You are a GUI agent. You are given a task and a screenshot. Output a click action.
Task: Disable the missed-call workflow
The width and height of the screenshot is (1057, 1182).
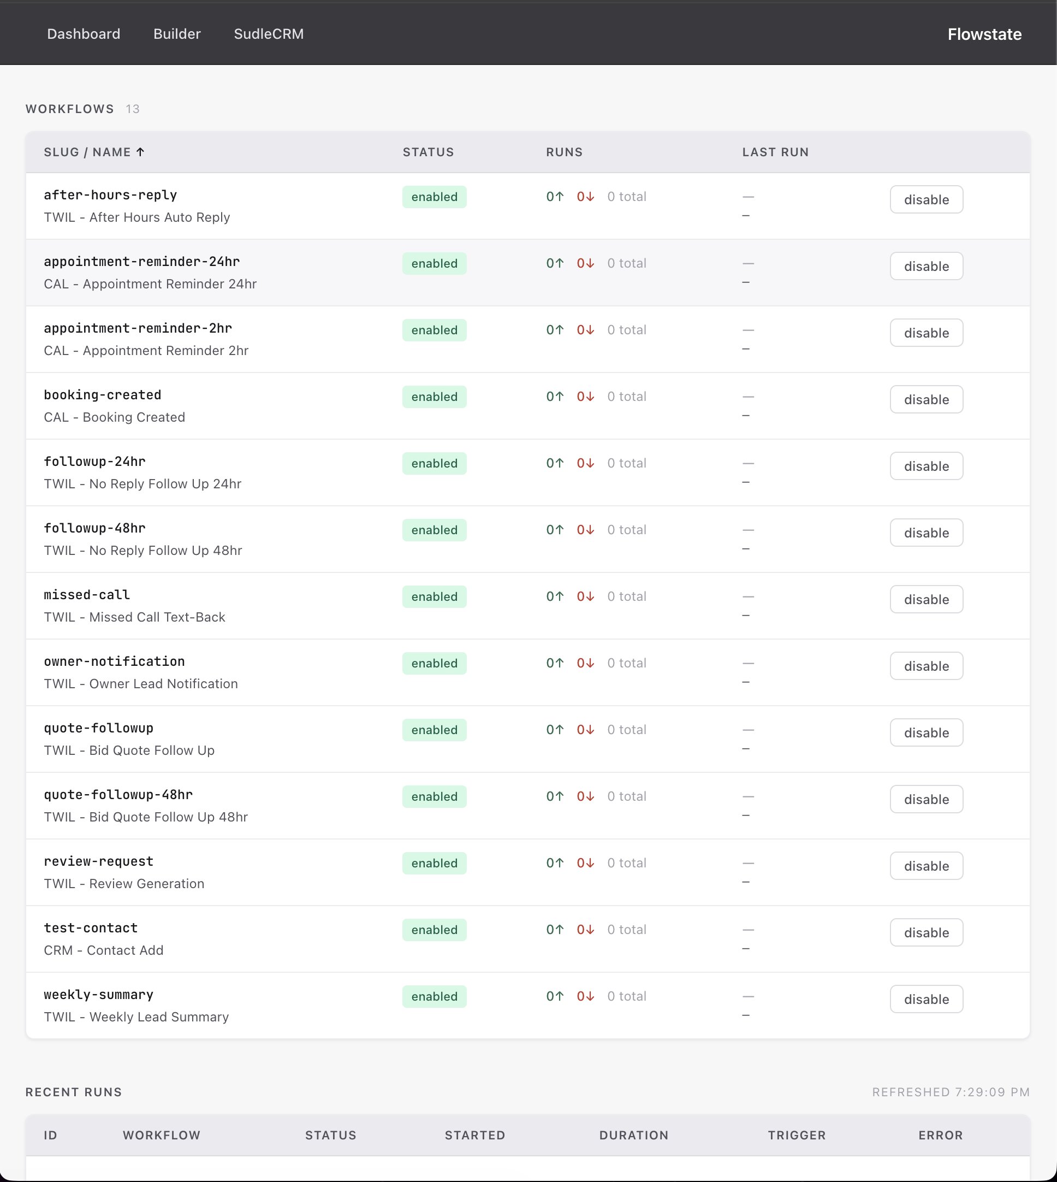[x=927, y=600]
